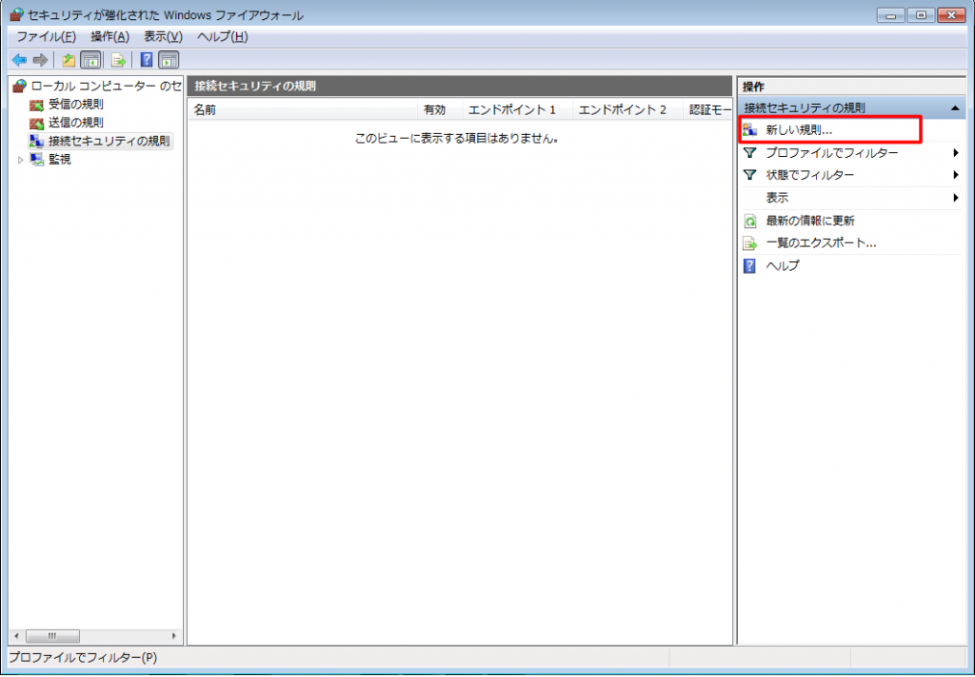Toggle the Show/Hide Action Pane toolbar icon
The image size is (975, 677).
pyautogui.click(x=169, y=60)
